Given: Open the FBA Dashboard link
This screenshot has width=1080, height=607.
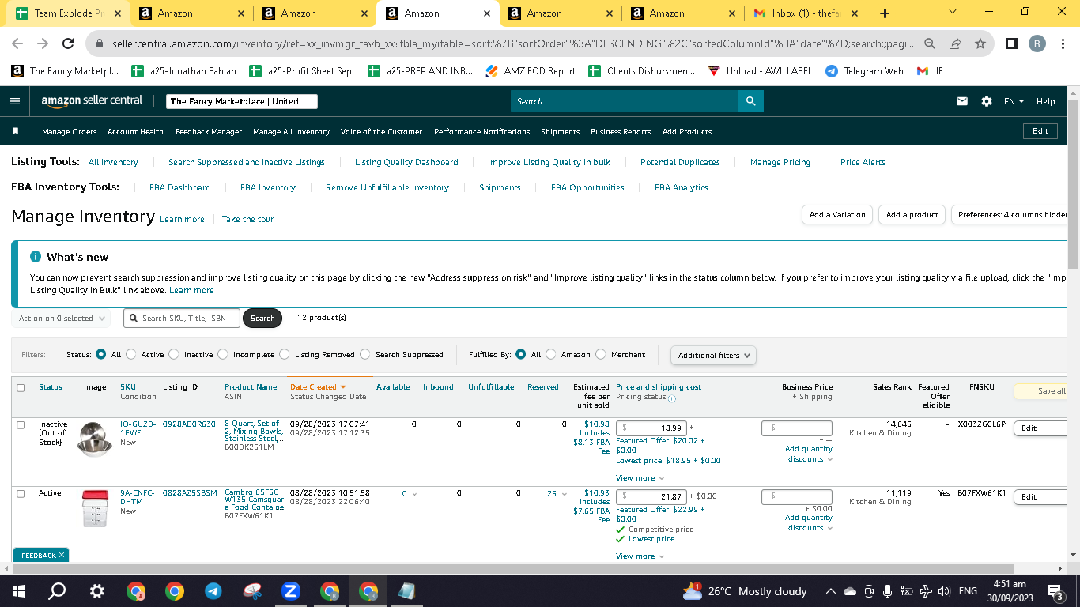Looking at the screenshot, I should [180, 187].
